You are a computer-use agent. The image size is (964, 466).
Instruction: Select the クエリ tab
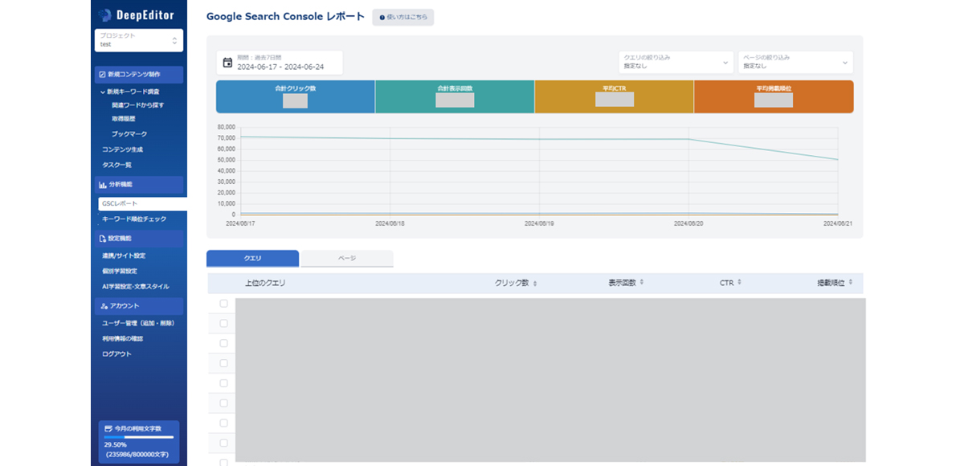pyautogui.click(x=252, y=258)
